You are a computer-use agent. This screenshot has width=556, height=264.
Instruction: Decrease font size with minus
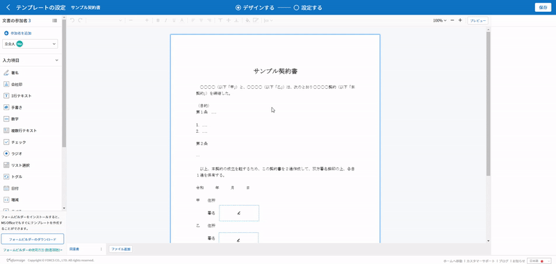click(131, 20)
